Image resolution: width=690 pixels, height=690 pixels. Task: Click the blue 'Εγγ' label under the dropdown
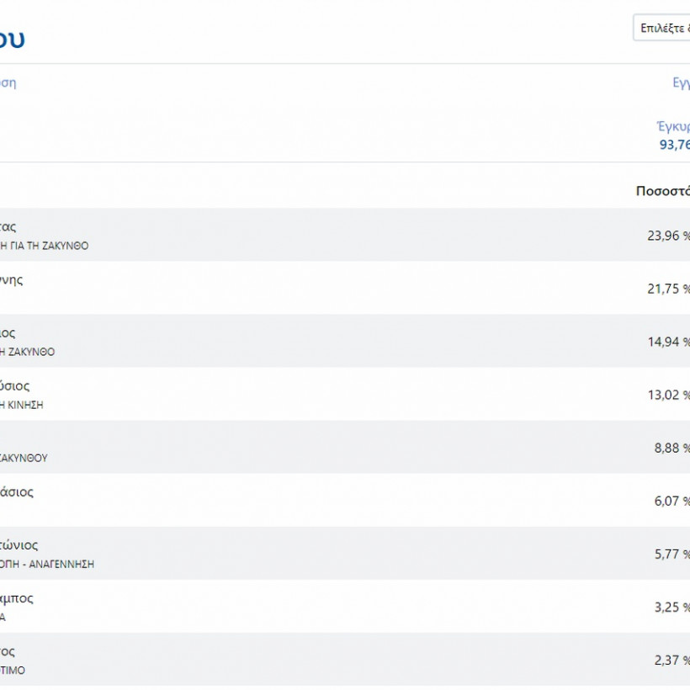tap(680, 82)
